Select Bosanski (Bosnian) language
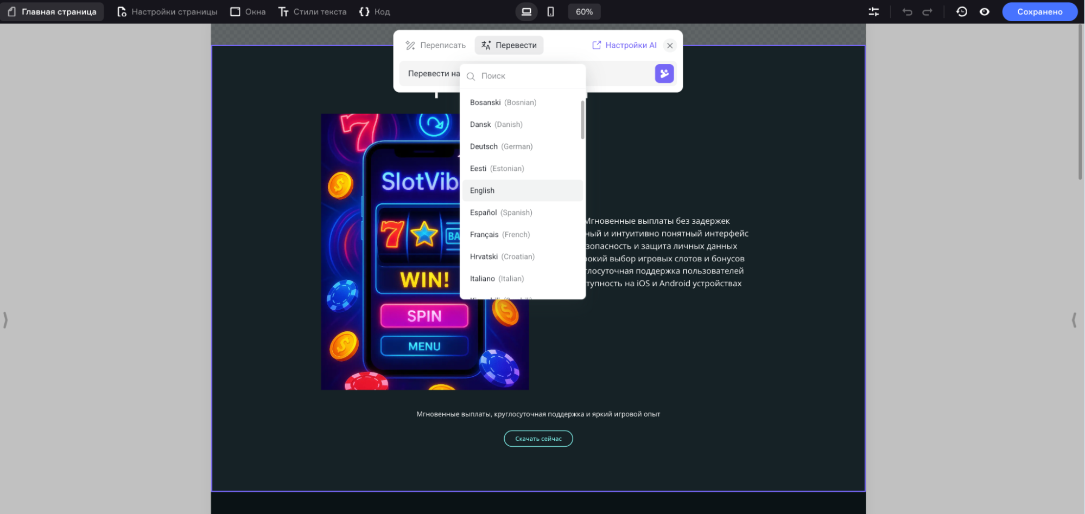Screen dimensions: 1085x514 tap(522, 102)
